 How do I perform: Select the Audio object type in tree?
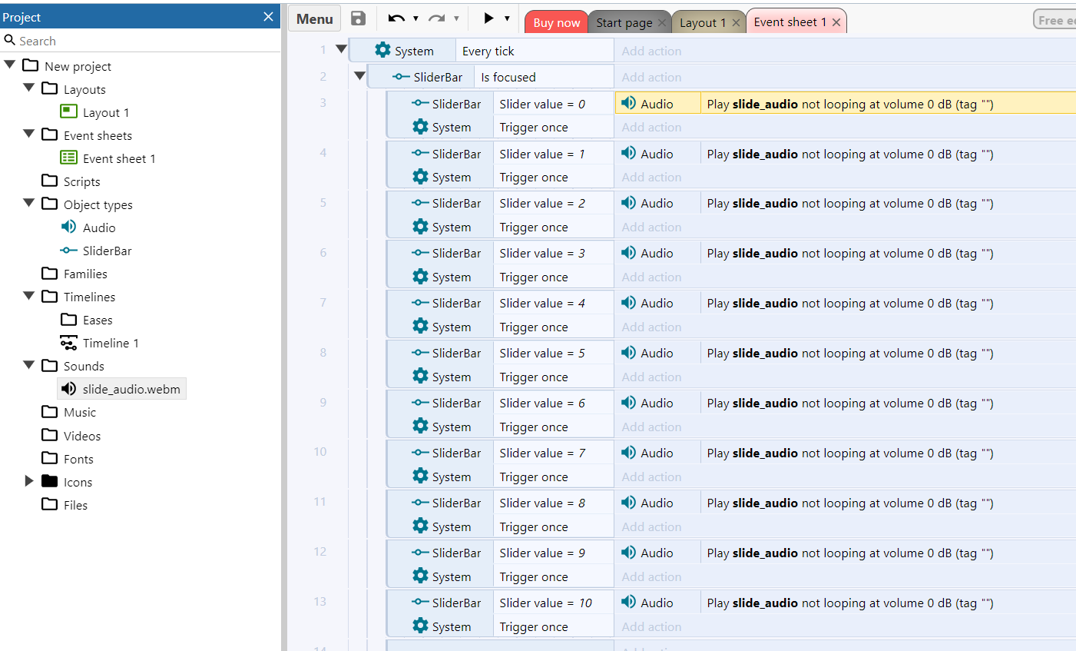point(98,228)
